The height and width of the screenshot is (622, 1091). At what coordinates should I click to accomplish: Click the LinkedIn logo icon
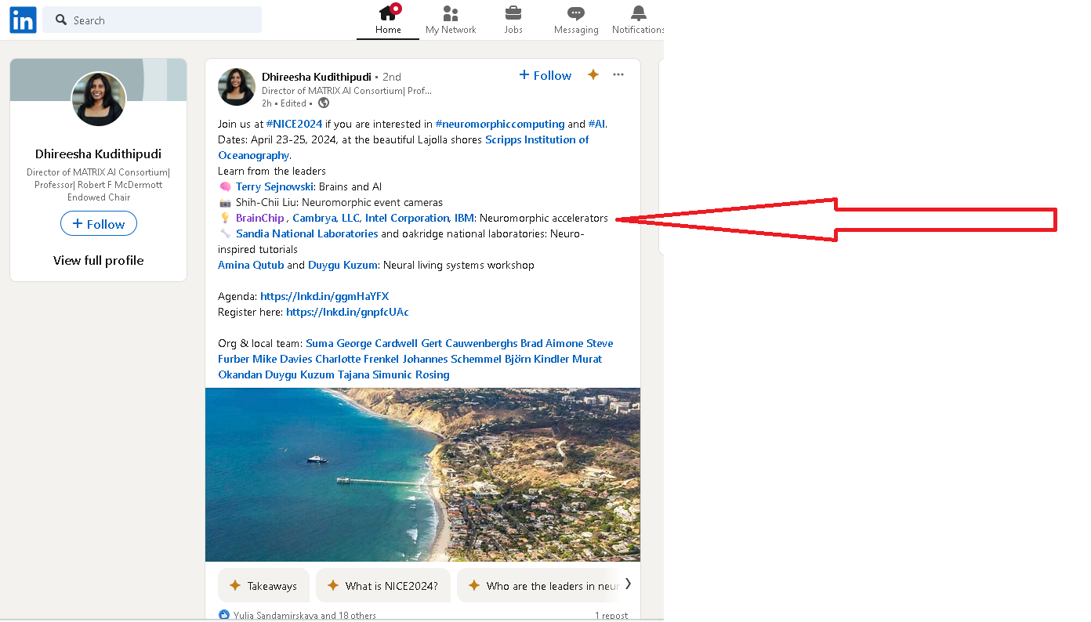pos(23,20)
